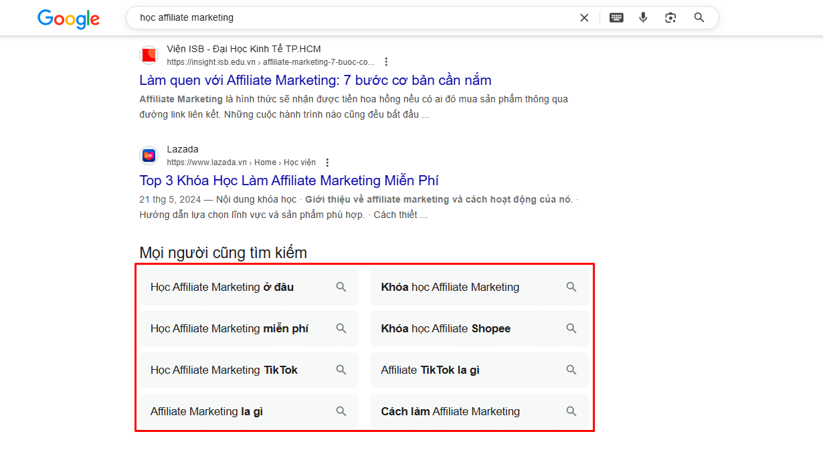823x452 pixels.
Task: Click the Google logo
Action: [x=68, y=19]
